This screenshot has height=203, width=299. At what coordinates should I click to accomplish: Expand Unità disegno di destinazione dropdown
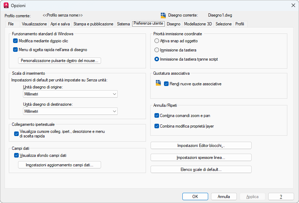pyautogui.click(x=70, y=111)
